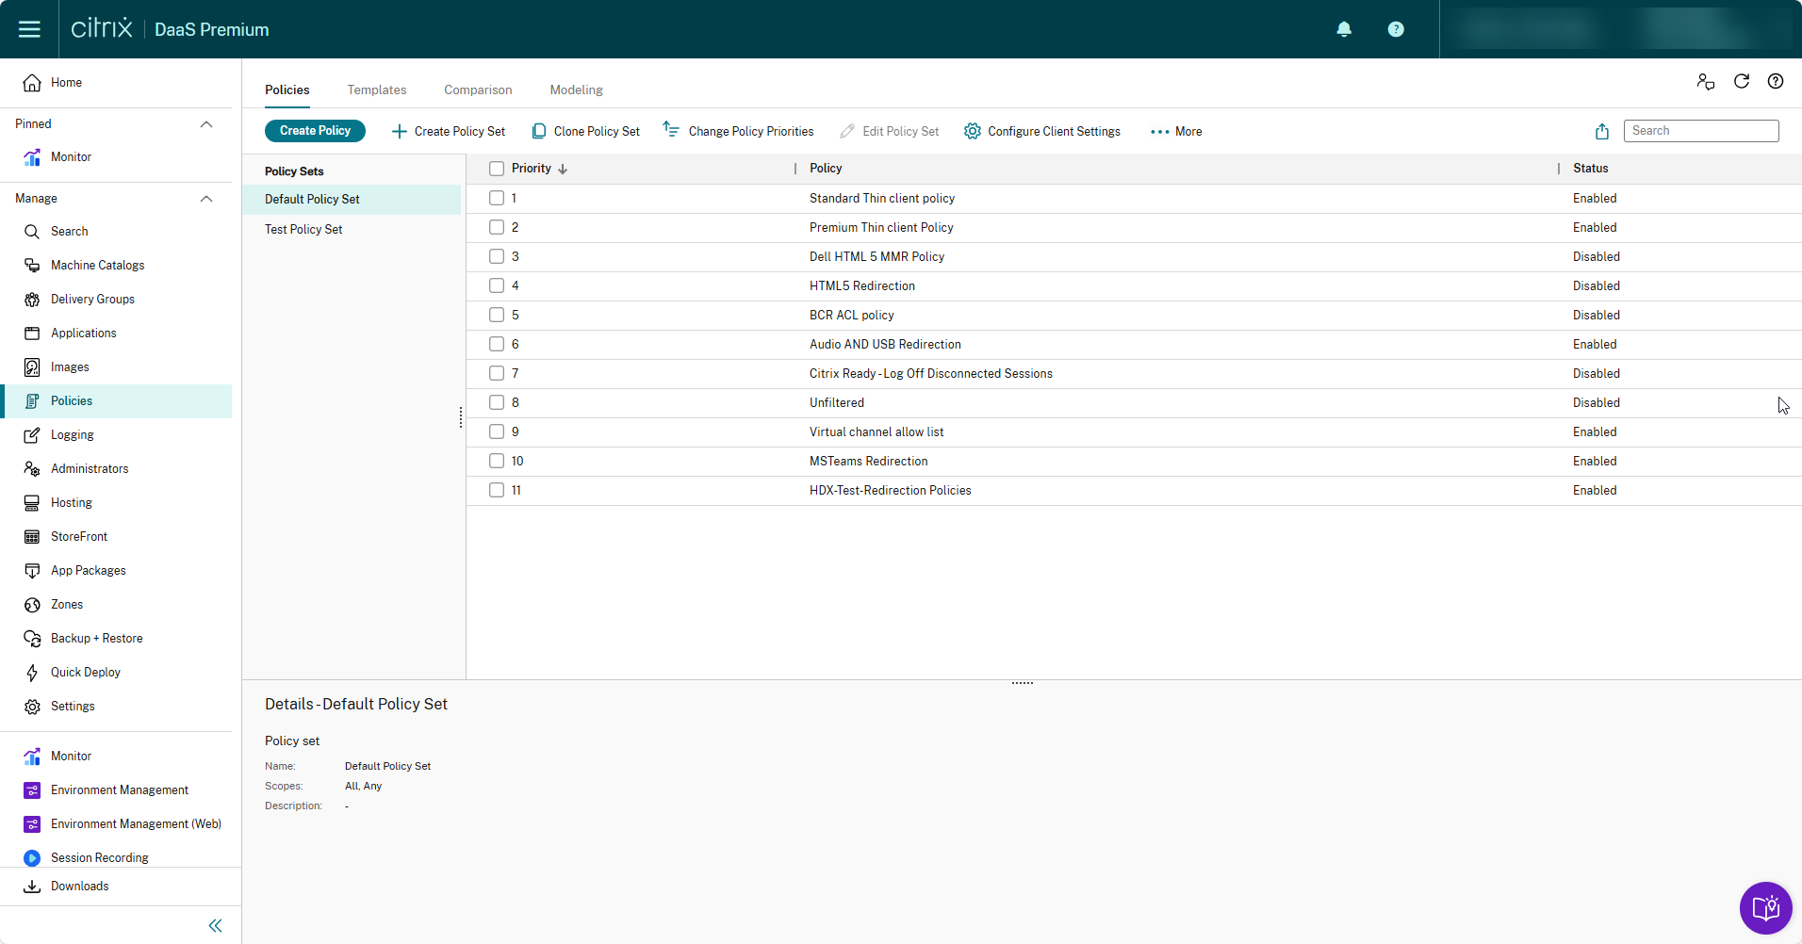
Task: Switch to the Templates tab
Action: click(376, 90)
